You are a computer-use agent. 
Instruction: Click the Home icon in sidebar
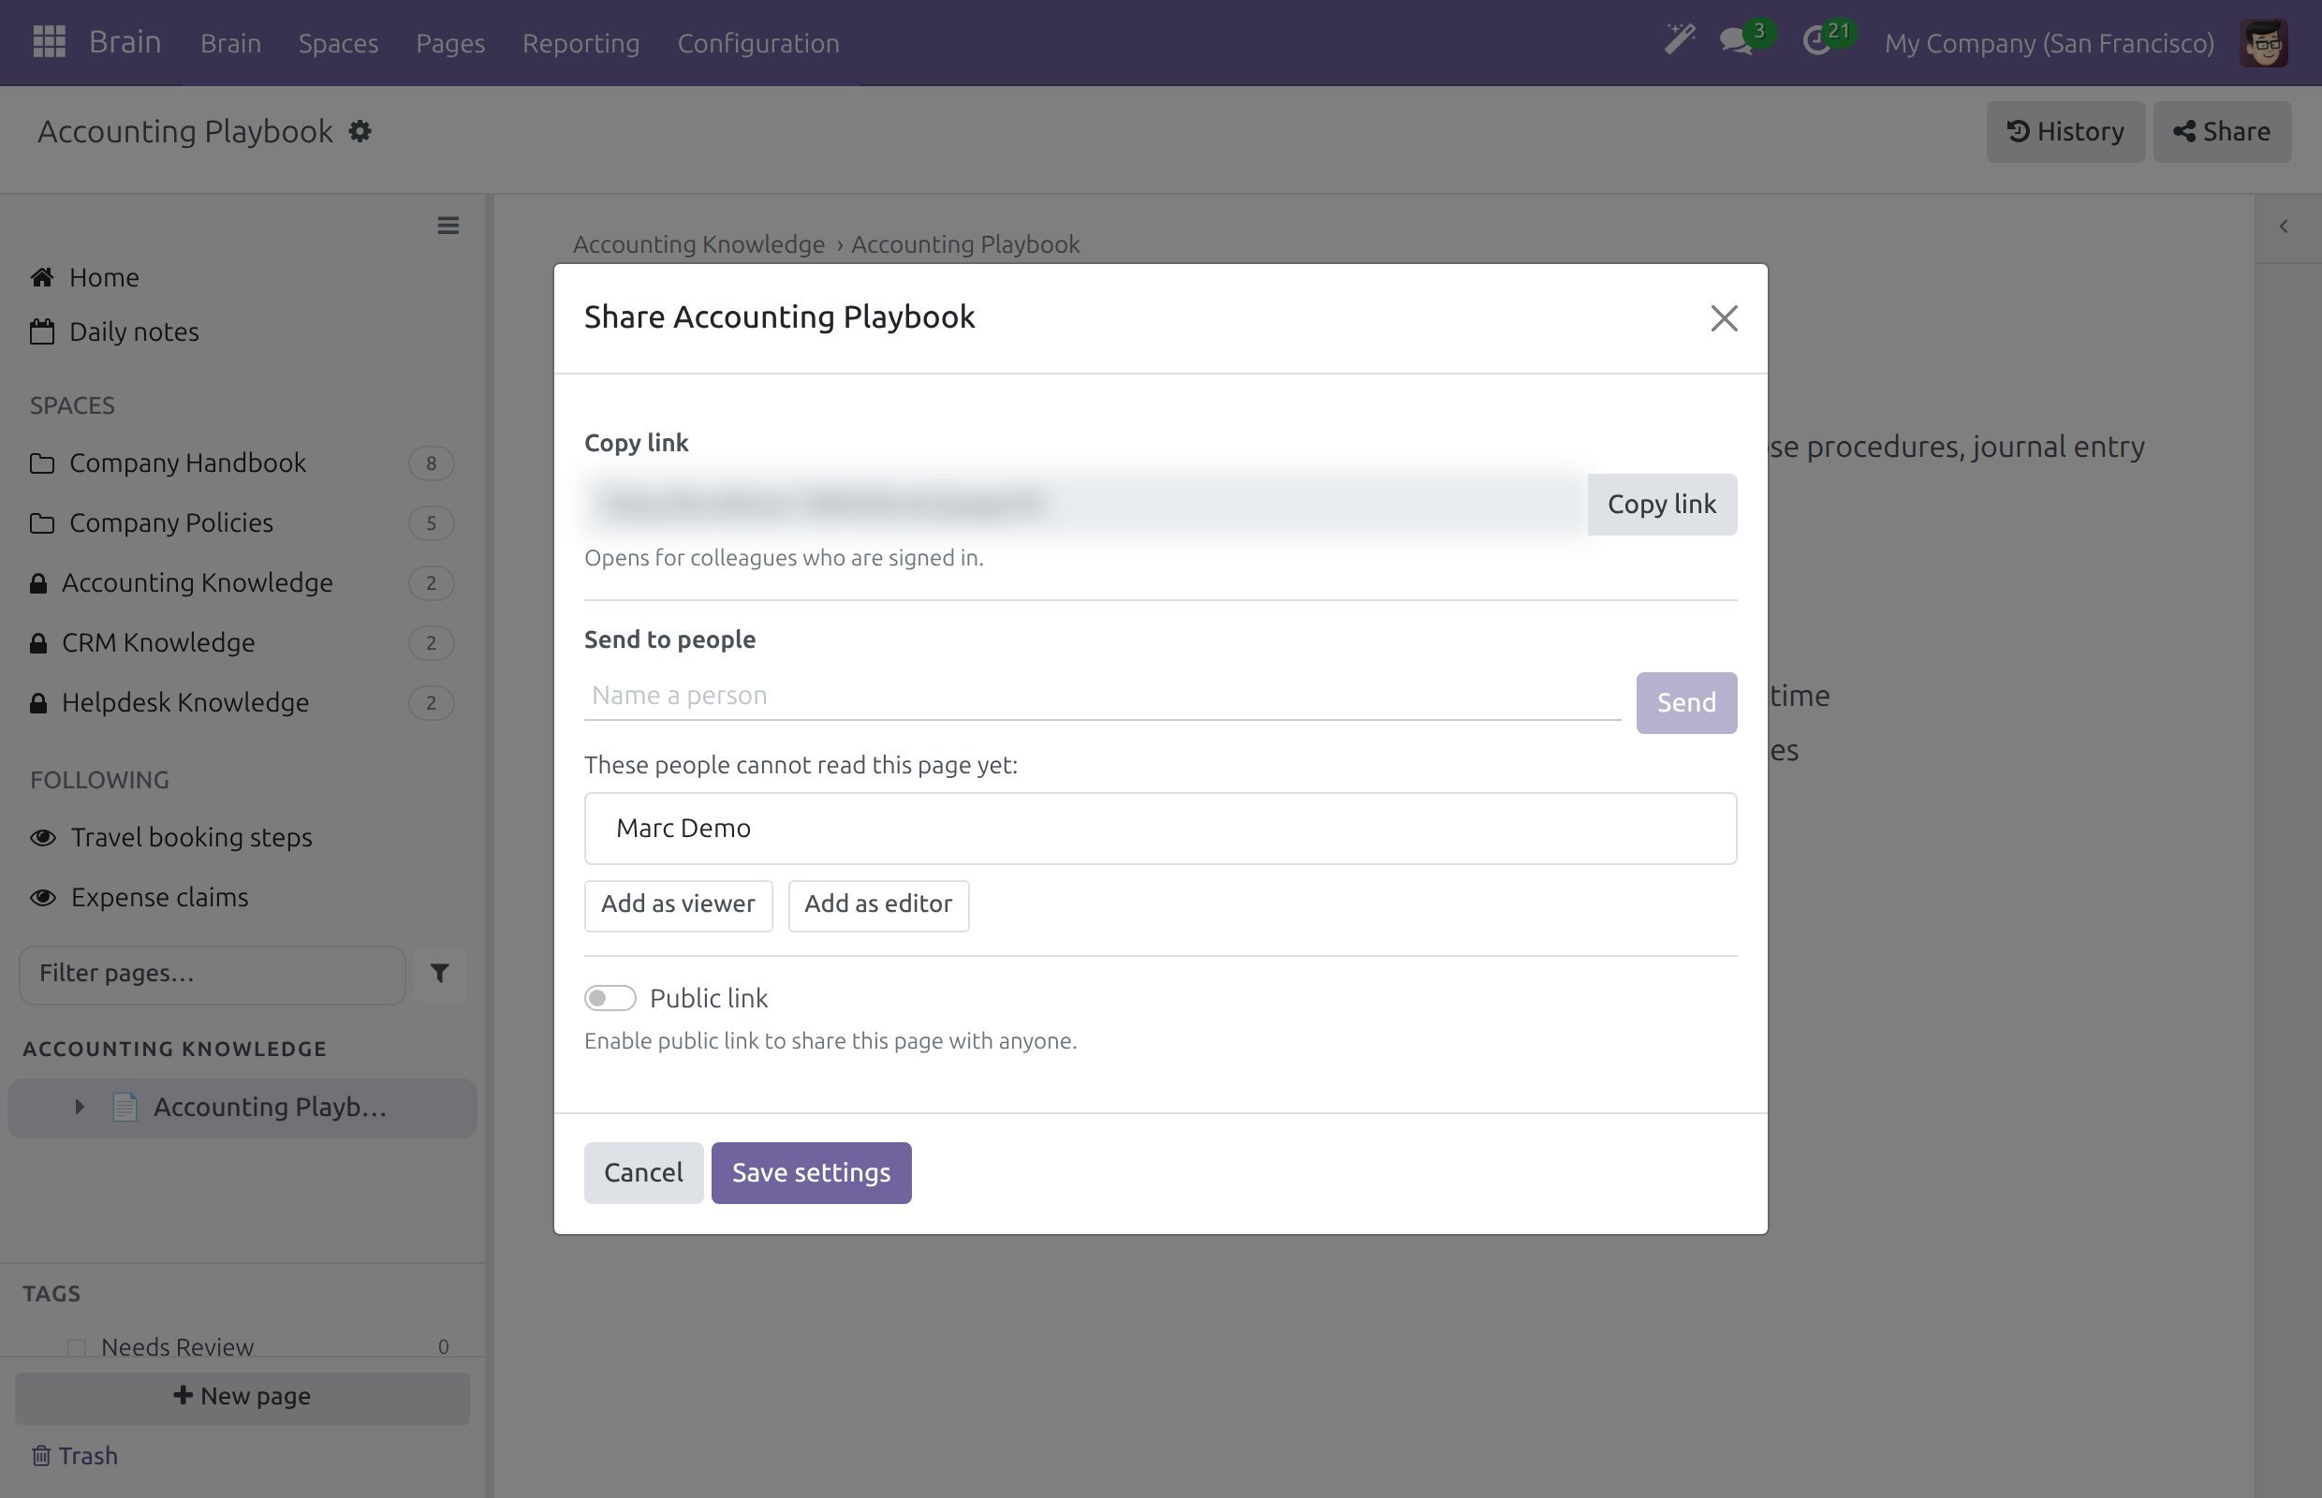pos(42,277)
